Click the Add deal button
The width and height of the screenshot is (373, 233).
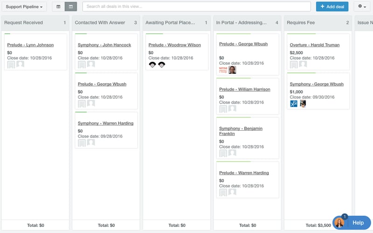332,7
